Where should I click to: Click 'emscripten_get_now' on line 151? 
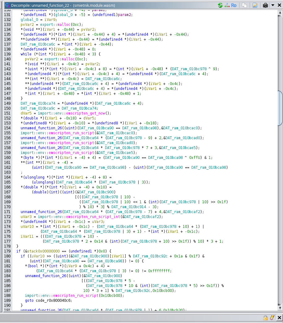coord(86,113)
